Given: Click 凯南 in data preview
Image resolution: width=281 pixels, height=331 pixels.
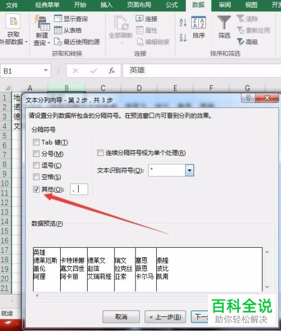Looking at the screenshot, I should pos(162,276).
